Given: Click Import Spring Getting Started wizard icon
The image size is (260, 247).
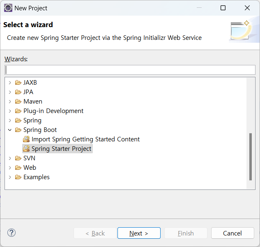Looking at the screenshot, I should (26, 139).
